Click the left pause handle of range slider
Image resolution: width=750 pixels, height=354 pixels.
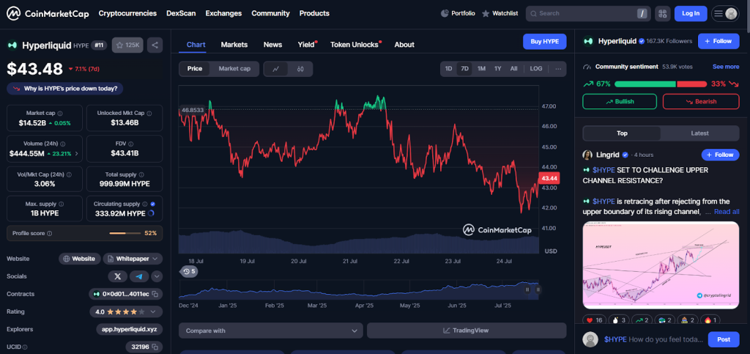527,290
